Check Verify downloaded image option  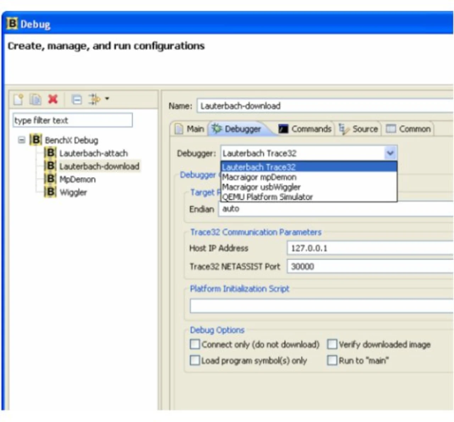click(332, 344)
